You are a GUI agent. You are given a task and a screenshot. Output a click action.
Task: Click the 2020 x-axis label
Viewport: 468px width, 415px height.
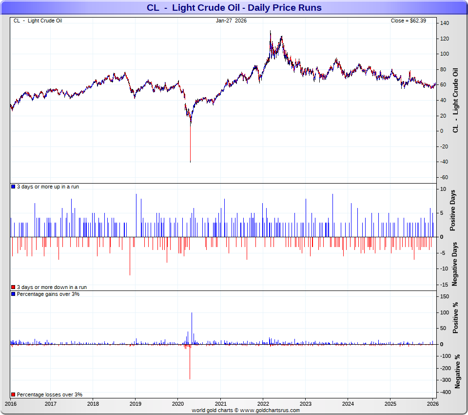pos(177,404)
